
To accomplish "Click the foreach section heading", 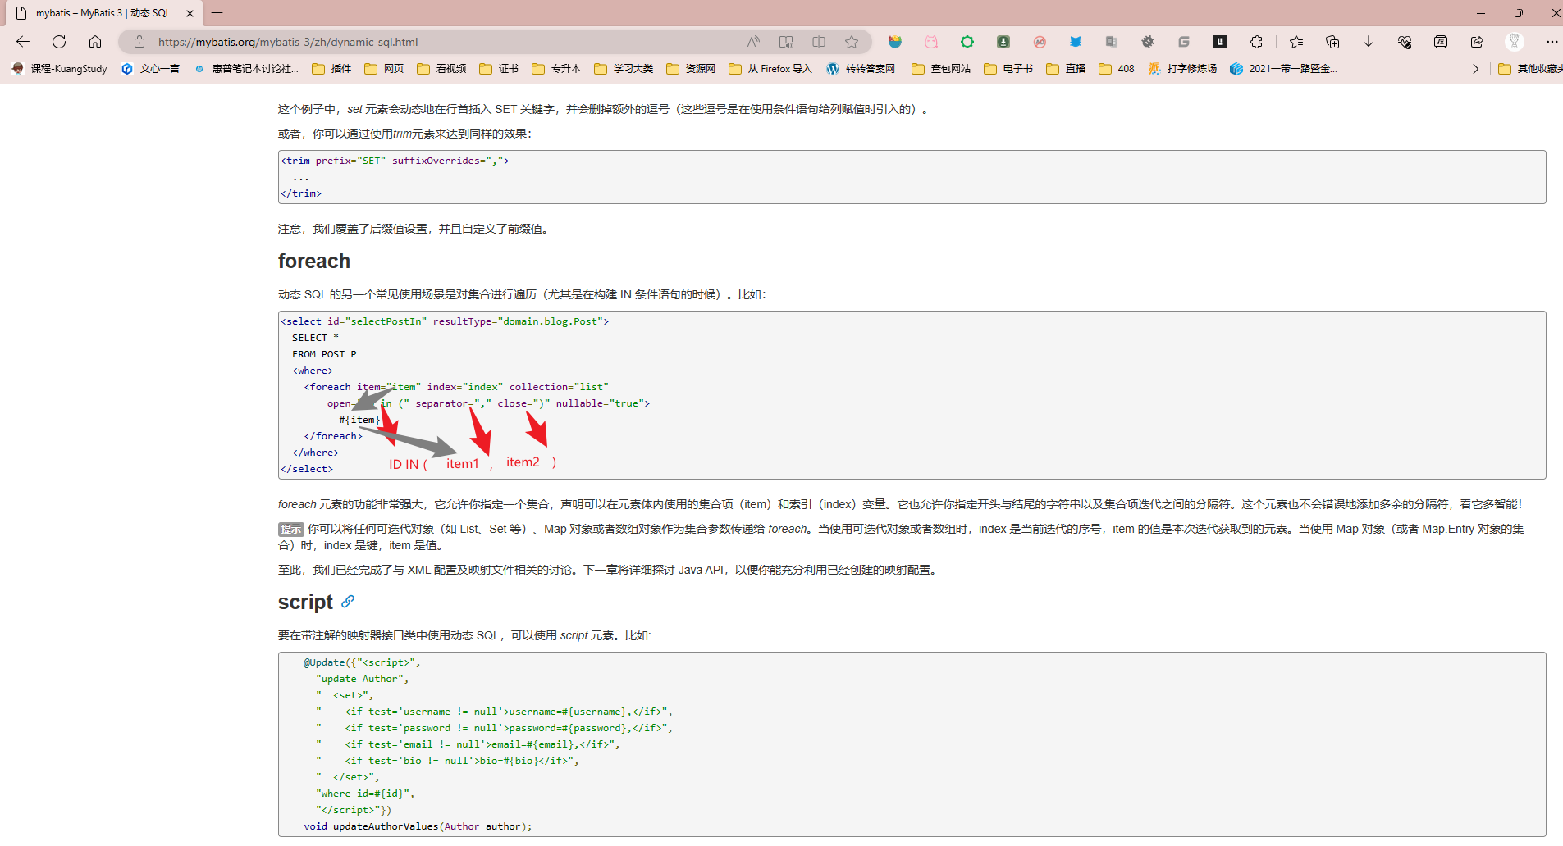I will [x=314, y=261].
